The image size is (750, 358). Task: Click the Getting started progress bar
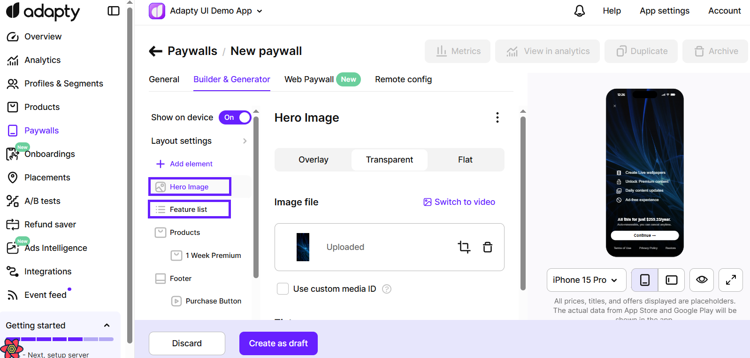click(x=60, y=339)
